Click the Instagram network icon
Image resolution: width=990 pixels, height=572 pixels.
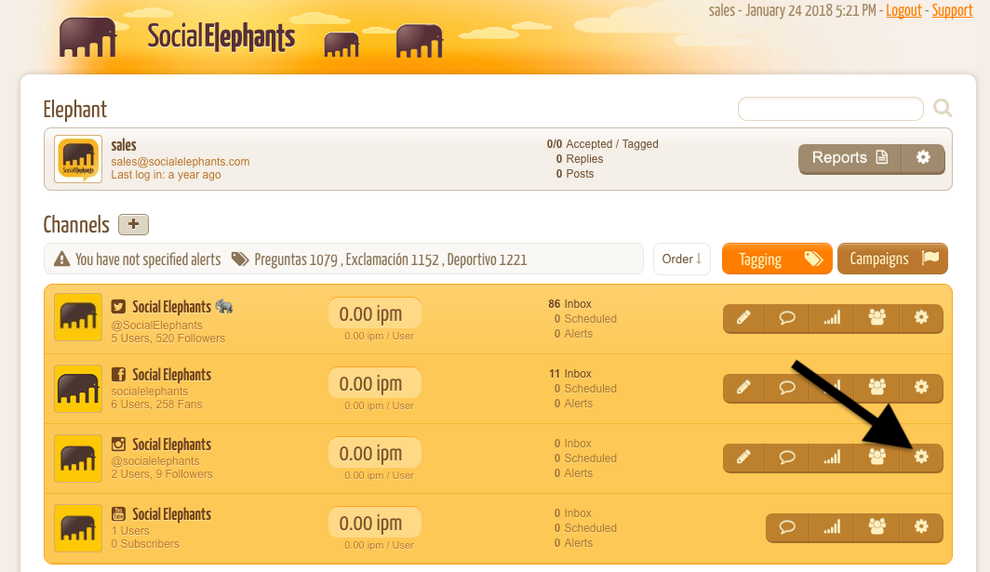click(118, 444)
